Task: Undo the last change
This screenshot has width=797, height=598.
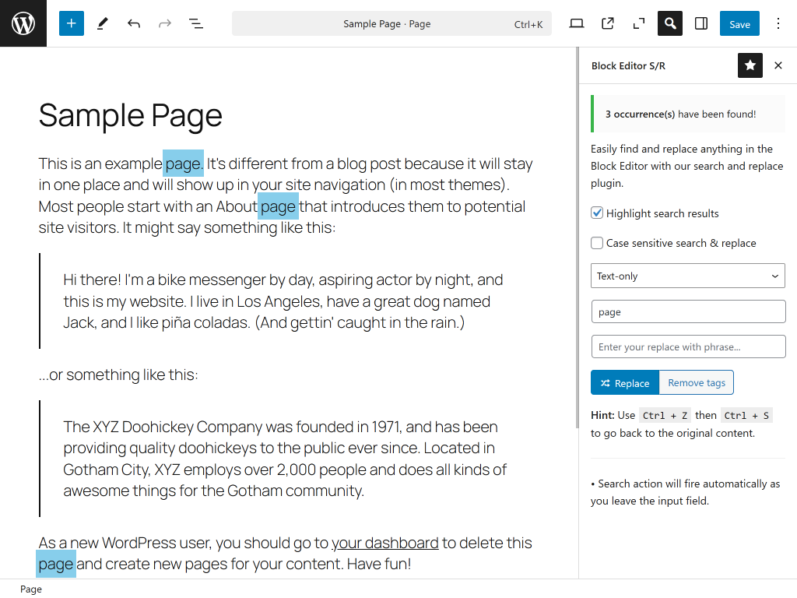Action: coord(134,23)
